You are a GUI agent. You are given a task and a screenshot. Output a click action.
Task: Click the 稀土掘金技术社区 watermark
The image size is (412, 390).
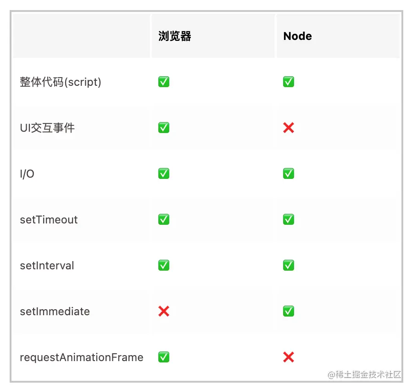coord(364,374)
